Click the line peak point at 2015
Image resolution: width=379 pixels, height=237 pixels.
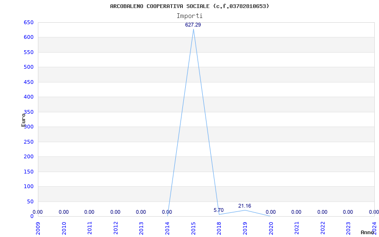(x=193, y=29)
